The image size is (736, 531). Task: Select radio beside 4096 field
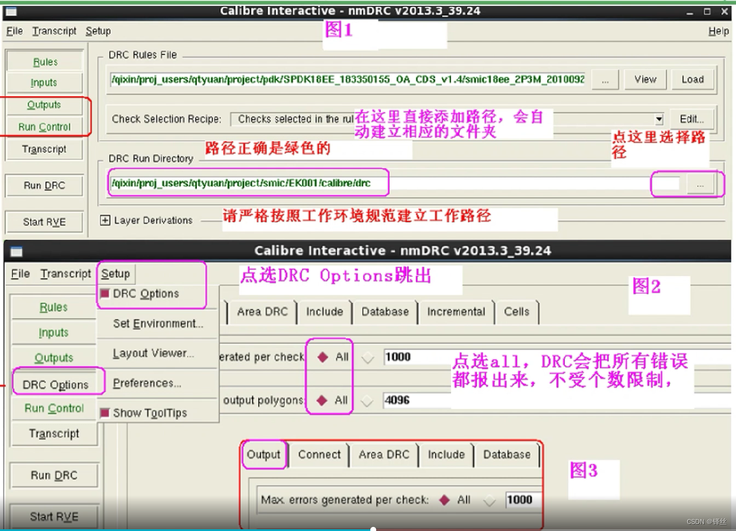(x=368, y=401)
